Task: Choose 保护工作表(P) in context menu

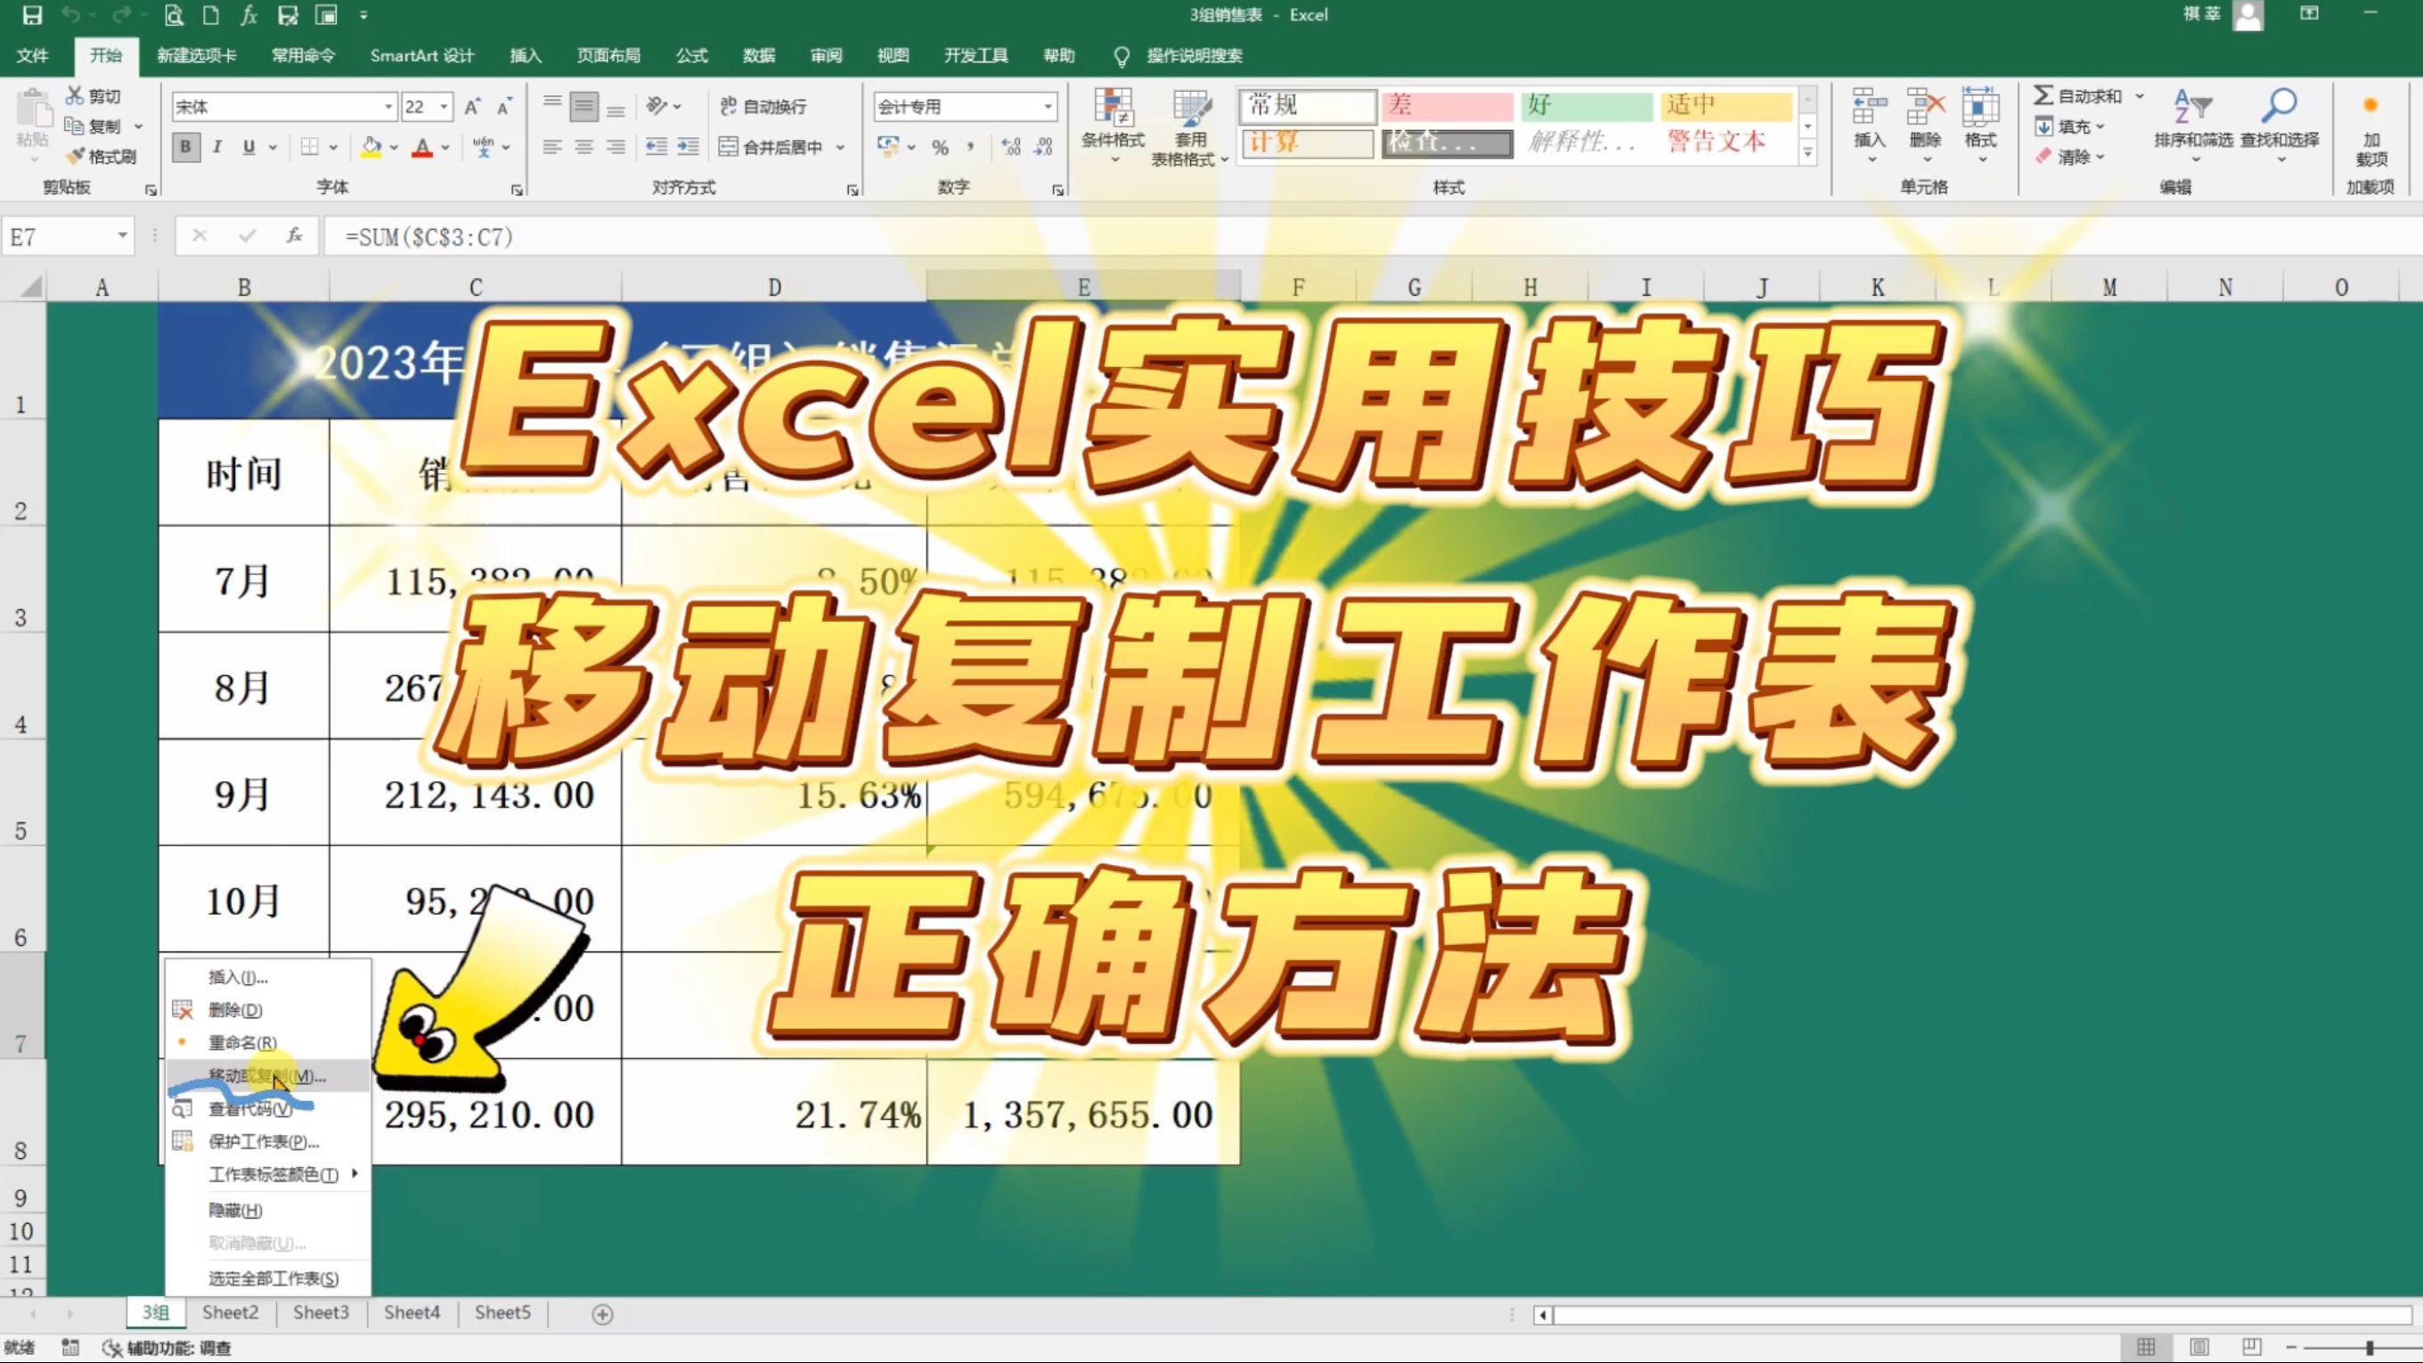Action: (x=268, y=1141)
